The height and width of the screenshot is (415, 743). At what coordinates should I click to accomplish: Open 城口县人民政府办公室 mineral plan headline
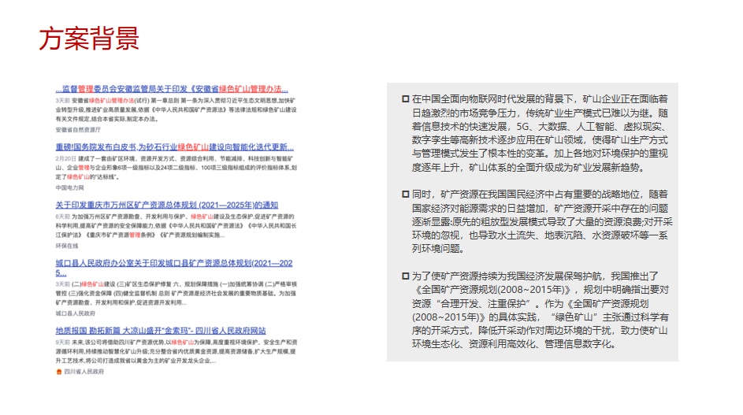point(175,262)
